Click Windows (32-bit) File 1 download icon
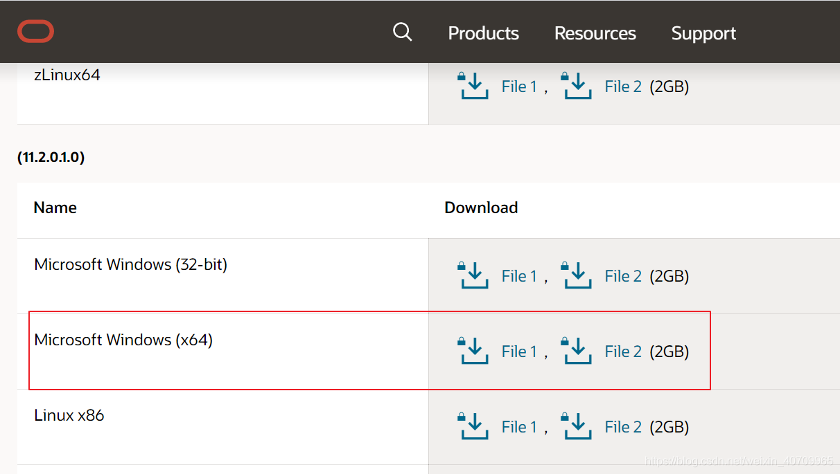840x474 pixels. pyautogui.click(x=473, y=275)
